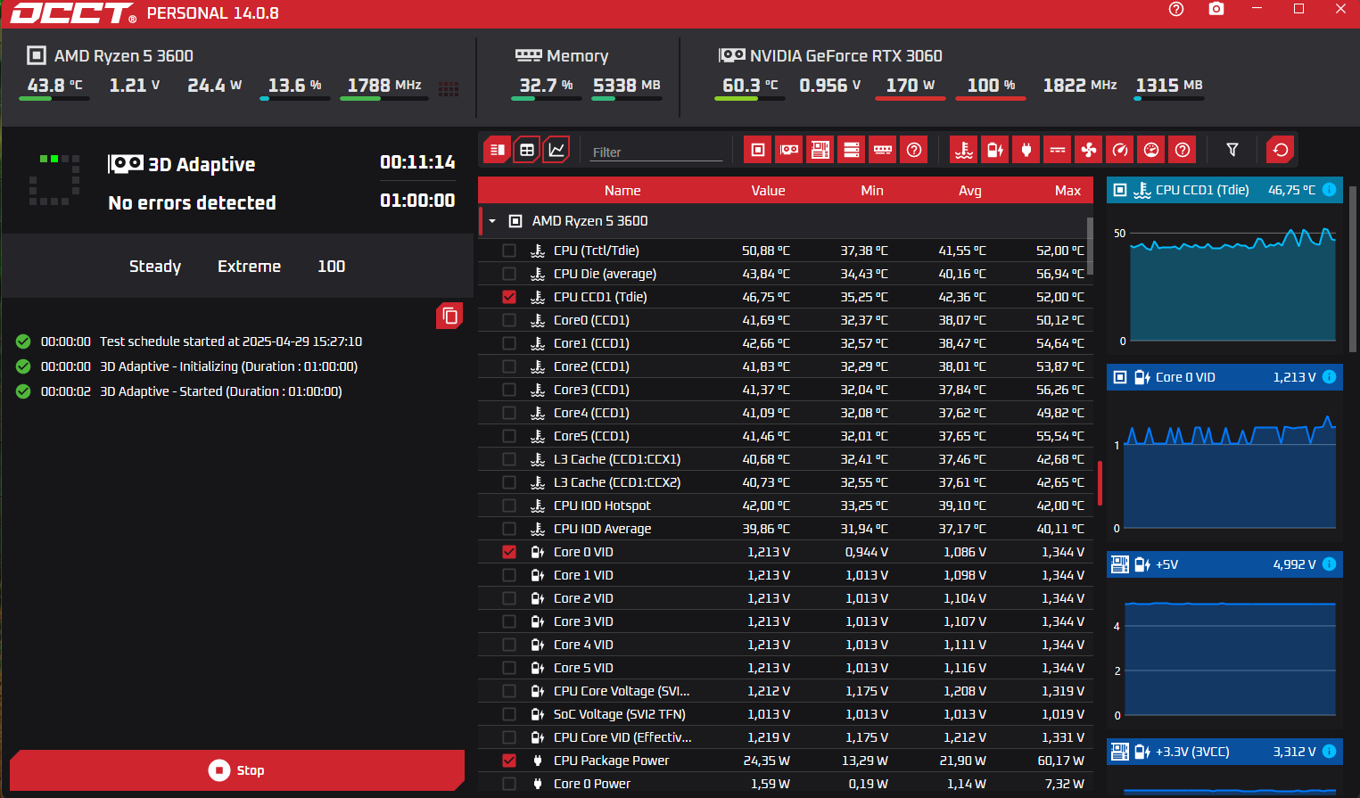Image resolution: width=1360 pixels, height=798 pixels.
Task: Stop the running 3D Adaptive test
Action: pos(237,770)
